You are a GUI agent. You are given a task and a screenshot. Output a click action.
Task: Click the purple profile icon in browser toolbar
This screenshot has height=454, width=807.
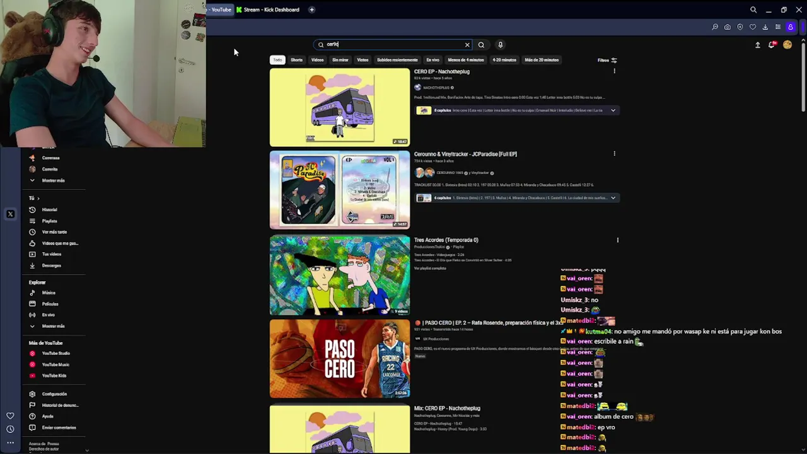tap(791, 27)
